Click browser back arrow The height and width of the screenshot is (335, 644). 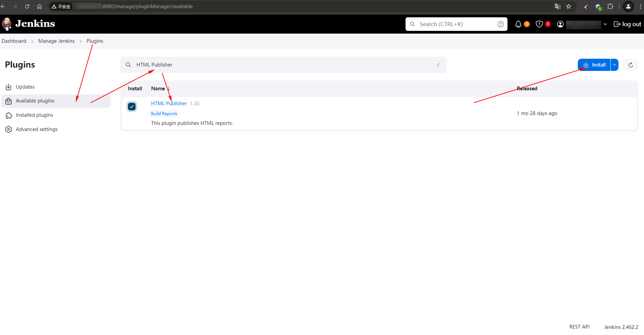pyautogui.click(x=3, y=6)
